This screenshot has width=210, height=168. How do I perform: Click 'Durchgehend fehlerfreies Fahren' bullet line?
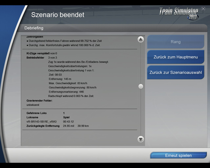[x=64, y=41]
